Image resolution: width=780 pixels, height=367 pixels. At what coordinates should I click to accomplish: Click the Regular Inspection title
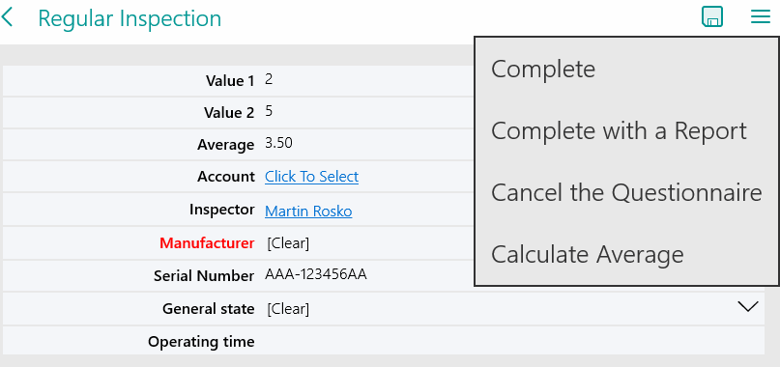[x=130, y=19]
